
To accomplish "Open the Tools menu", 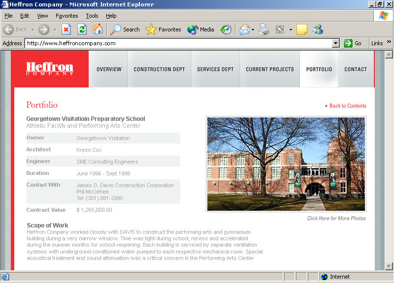I will click(92, 16).
